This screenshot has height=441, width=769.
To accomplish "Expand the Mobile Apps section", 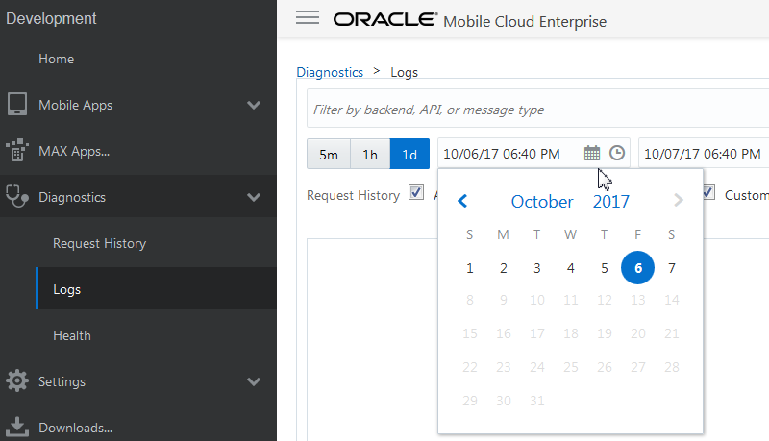I will pyautogui.click(x=254, y=105).
